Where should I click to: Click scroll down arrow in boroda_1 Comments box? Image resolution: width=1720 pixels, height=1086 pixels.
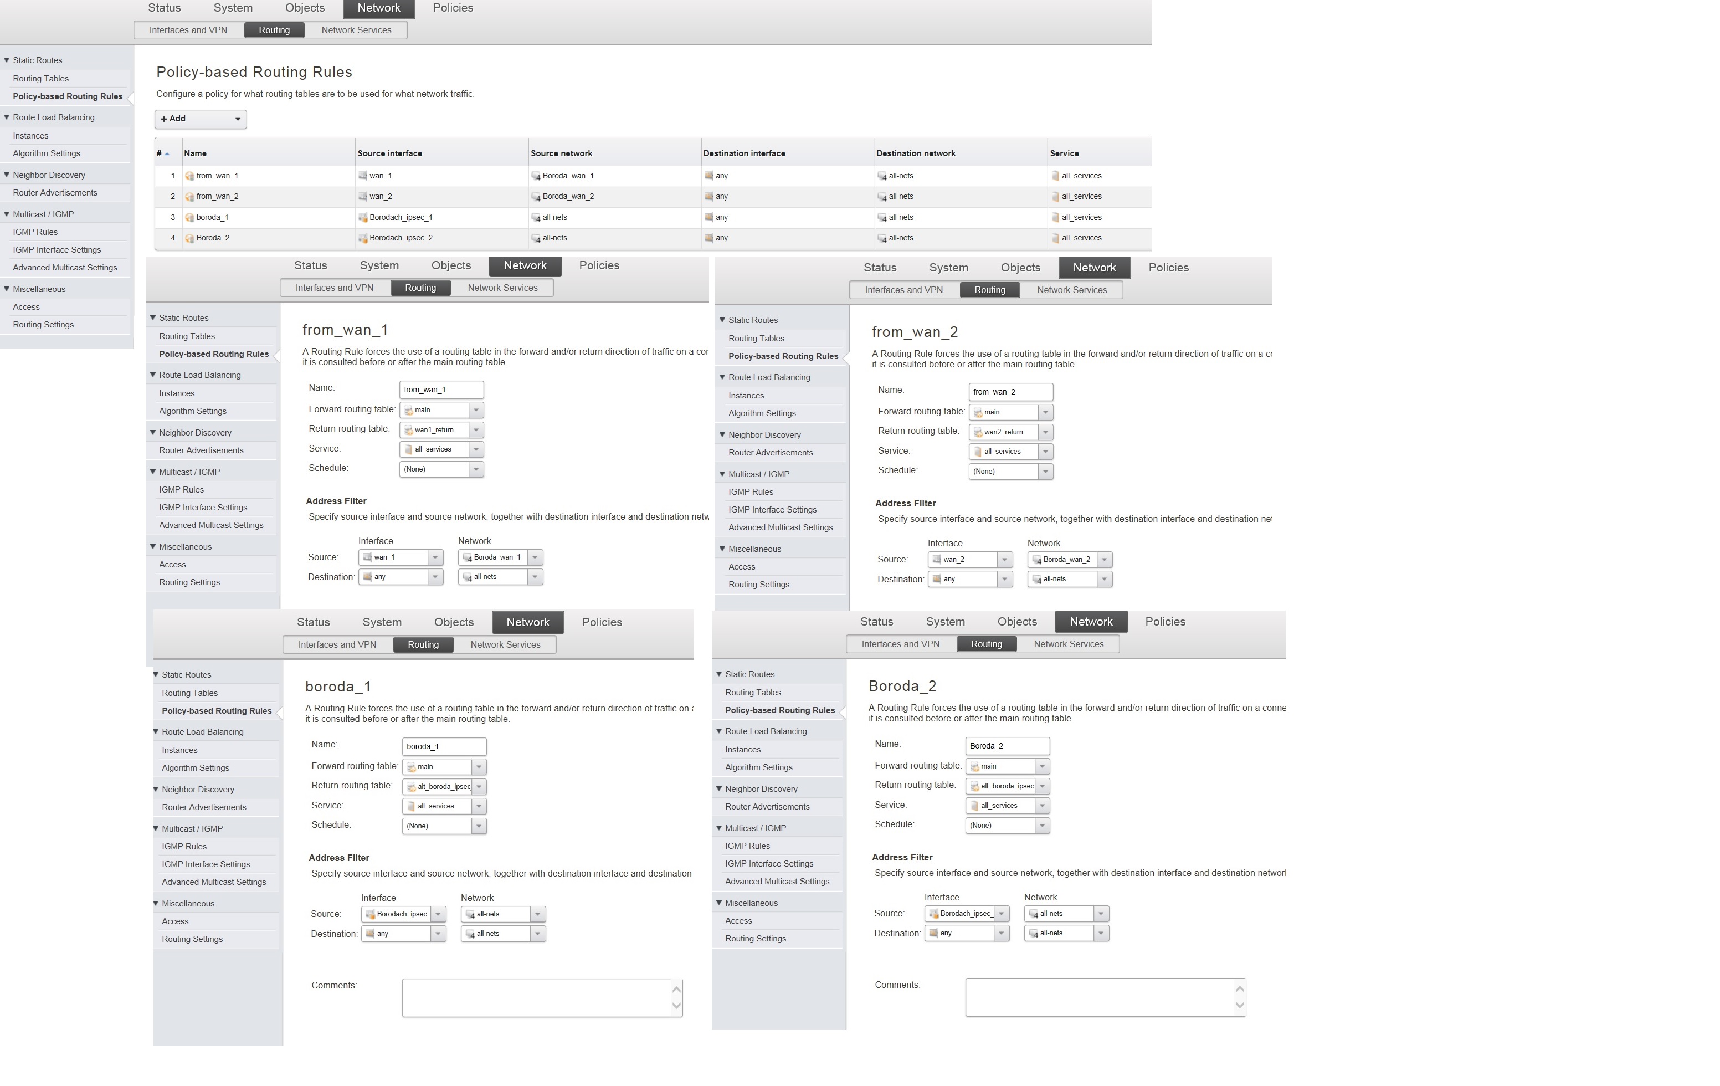pyautogui.click(x=676, y=1006)
